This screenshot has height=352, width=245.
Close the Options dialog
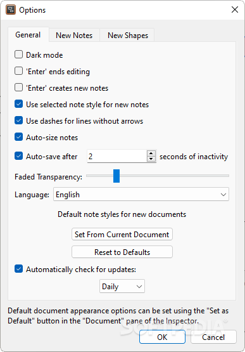(235, 10)
